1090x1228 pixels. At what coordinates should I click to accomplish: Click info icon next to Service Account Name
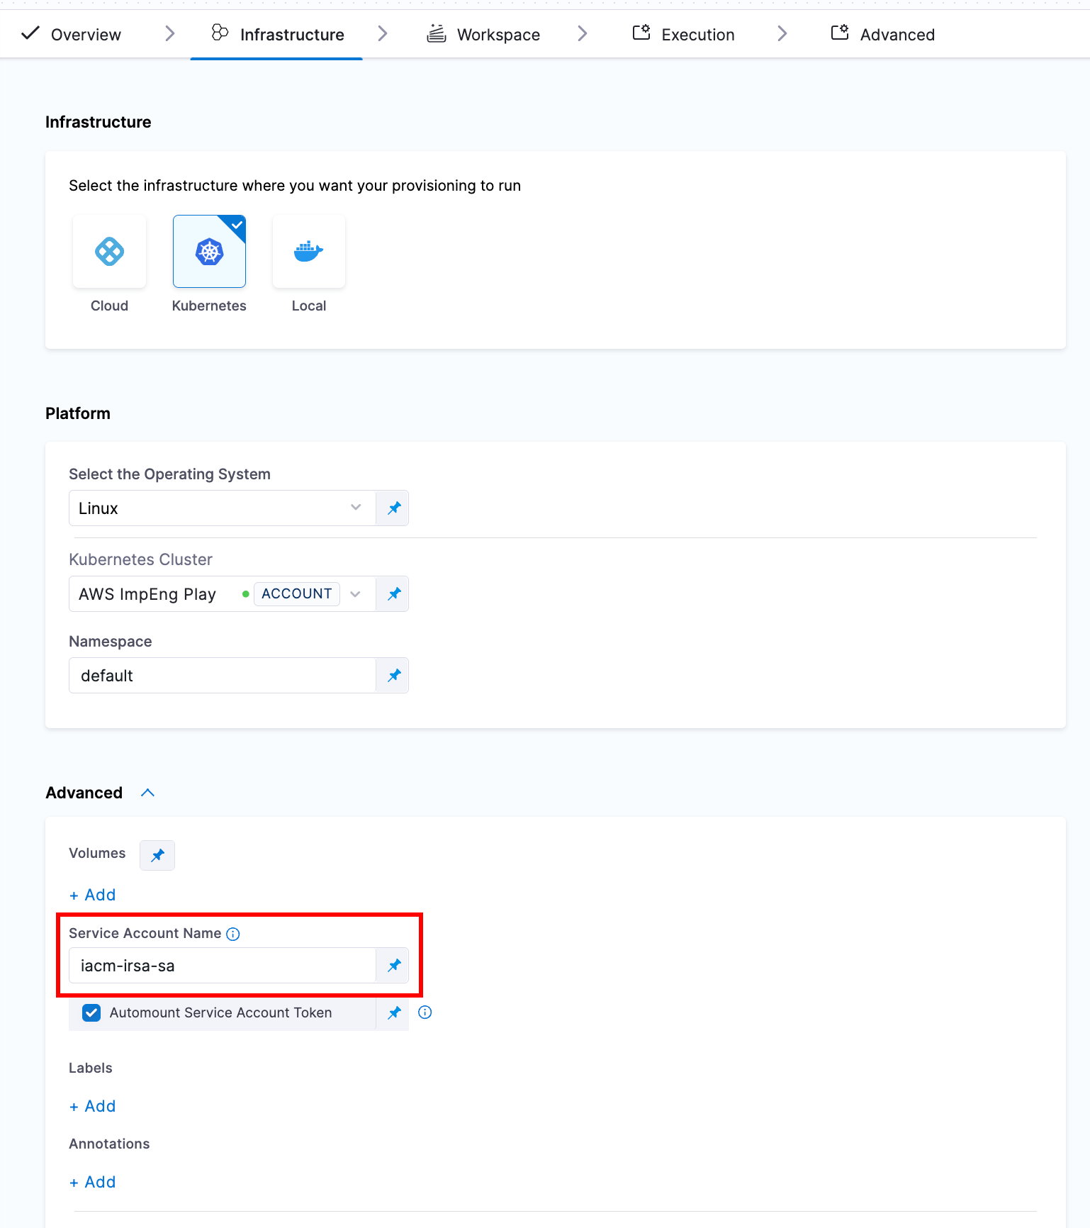pyautogui.click(x=233, y=934)
